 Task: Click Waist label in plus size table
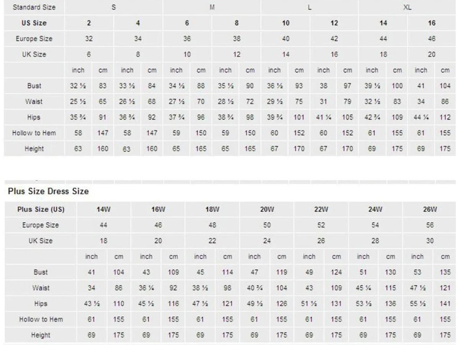(x=41, y=288)
